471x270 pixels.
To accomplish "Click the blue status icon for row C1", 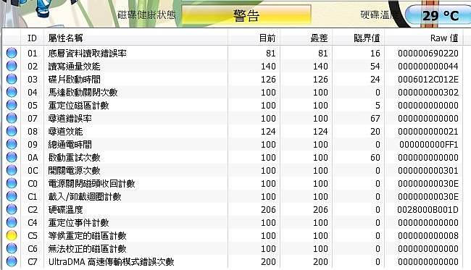I will click(12, 196).
